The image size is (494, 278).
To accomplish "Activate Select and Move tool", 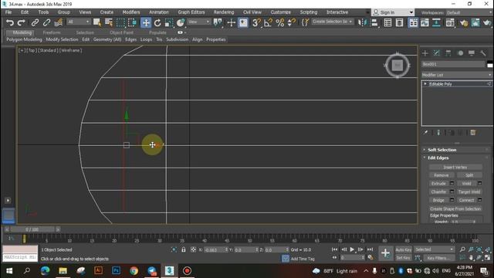I will pos(146,22).
